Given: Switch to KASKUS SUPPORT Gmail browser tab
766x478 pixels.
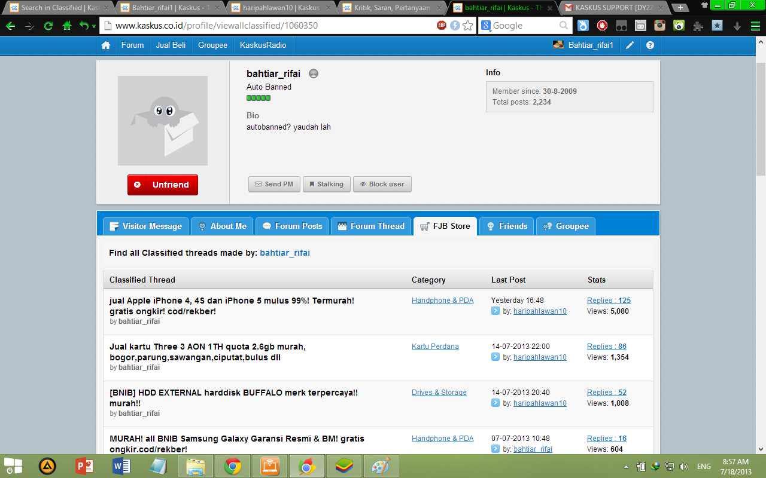Looking at the screenshot, I should [613, 8].
